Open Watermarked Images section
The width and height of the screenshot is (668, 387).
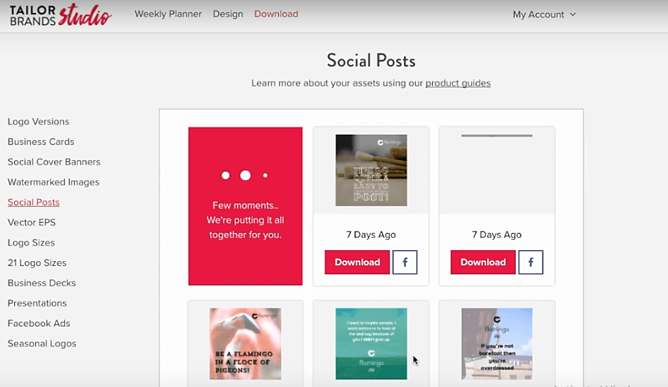tap(53, 182)
